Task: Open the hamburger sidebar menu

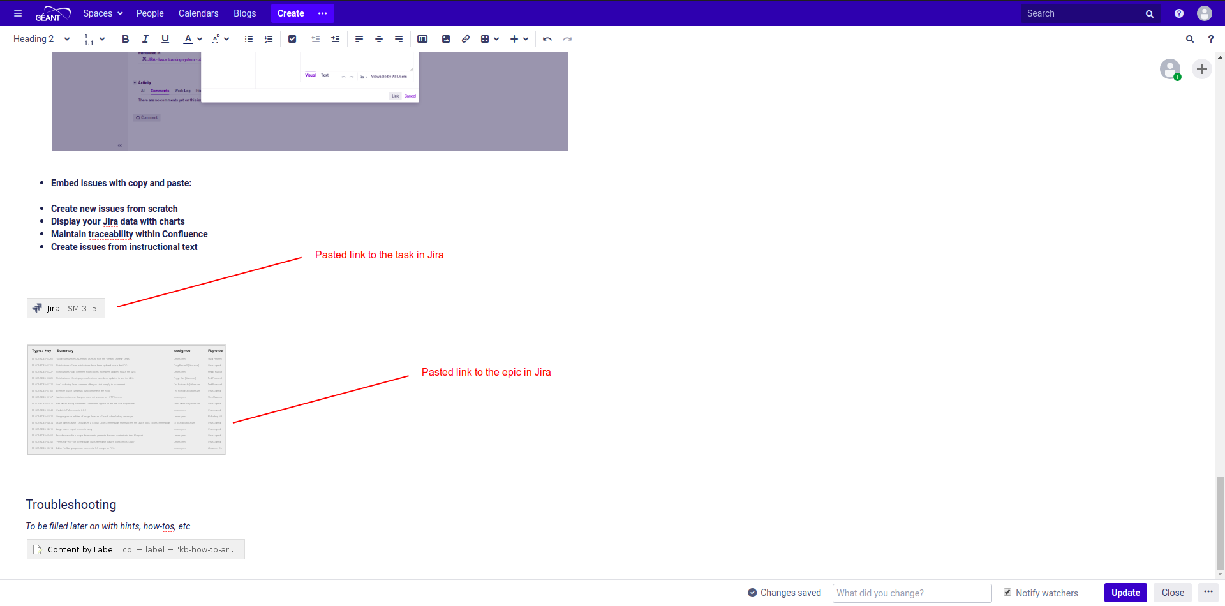Action: 18,13
